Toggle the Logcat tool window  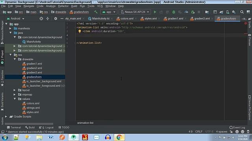point(46,127)
